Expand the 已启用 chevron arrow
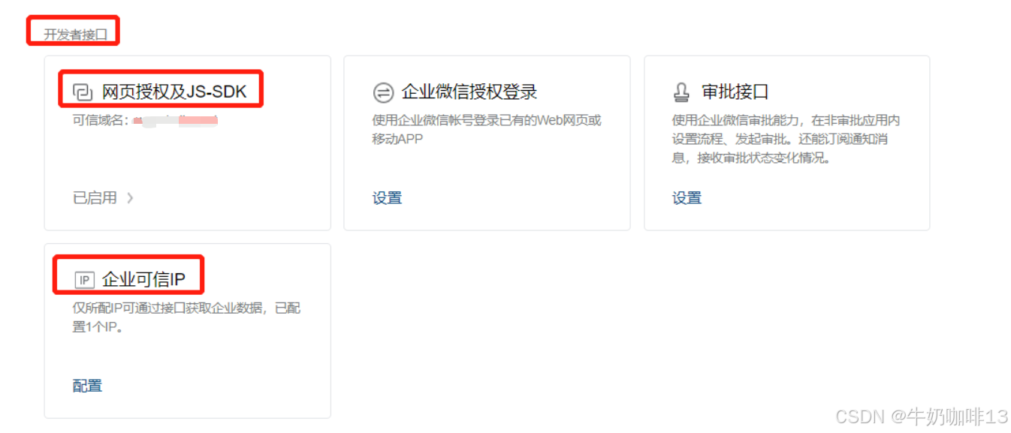This screenshot has width=1011, height=433. (130, 198)
